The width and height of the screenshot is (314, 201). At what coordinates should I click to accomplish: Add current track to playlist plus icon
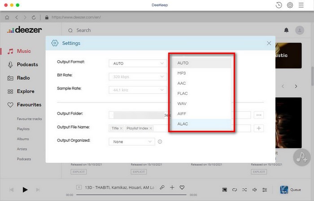(172, 188)
